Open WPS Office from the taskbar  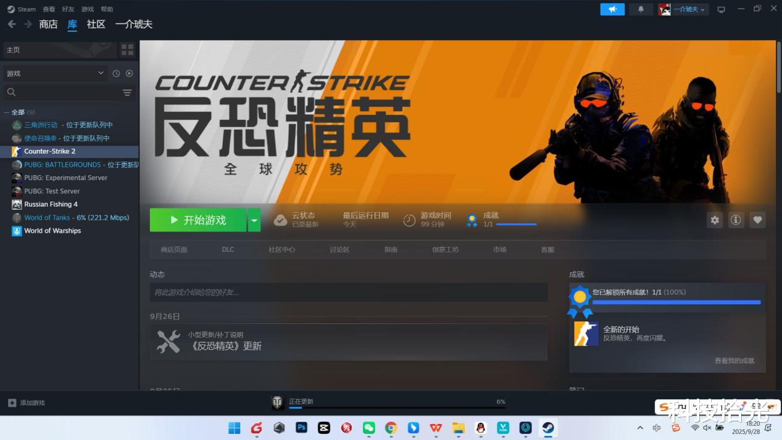coord(436,428)
